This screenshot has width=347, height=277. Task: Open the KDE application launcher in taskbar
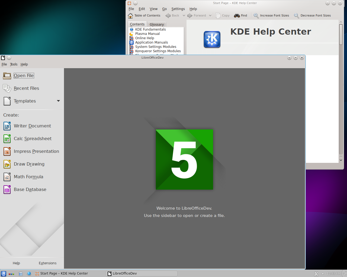click(x=4, y=273)
